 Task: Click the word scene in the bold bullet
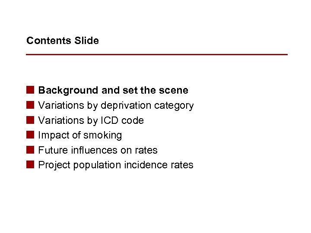coord(174,90)
